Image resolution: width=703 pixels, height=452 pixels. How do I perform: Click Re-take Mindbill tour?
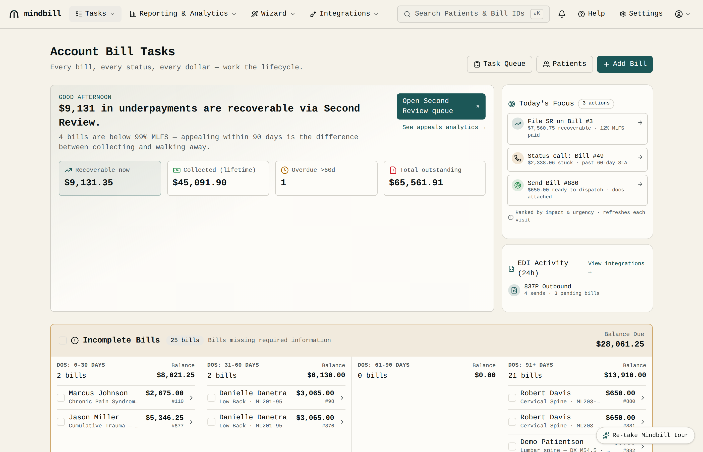pos(645,435)
